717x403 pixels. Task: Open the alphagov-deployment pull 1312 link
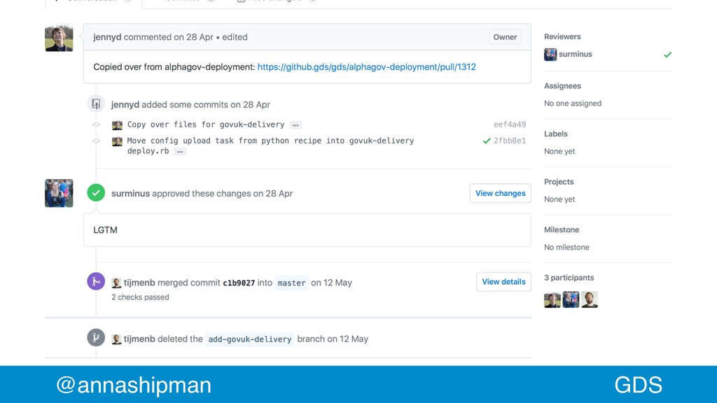tap(366, 66)
